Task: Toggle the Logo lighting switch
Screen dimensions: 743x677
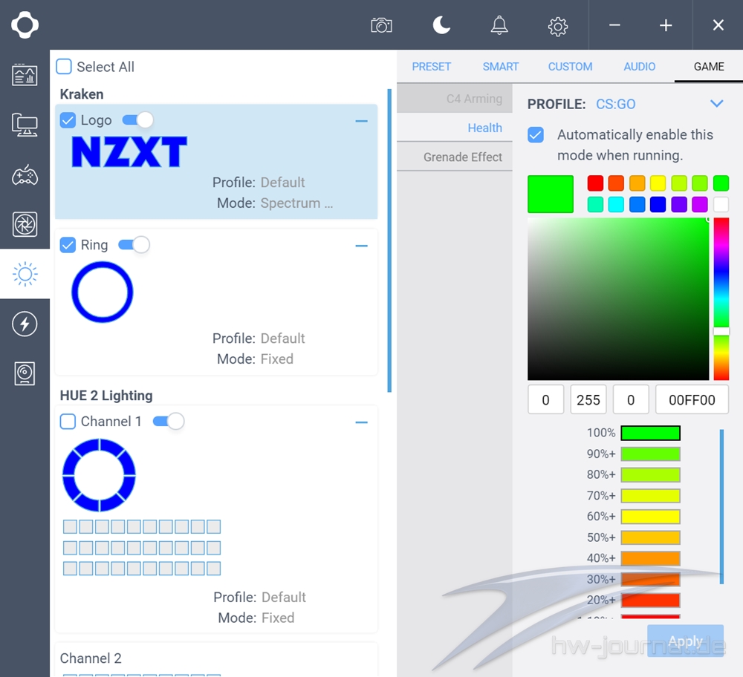Action: point(138,120)
